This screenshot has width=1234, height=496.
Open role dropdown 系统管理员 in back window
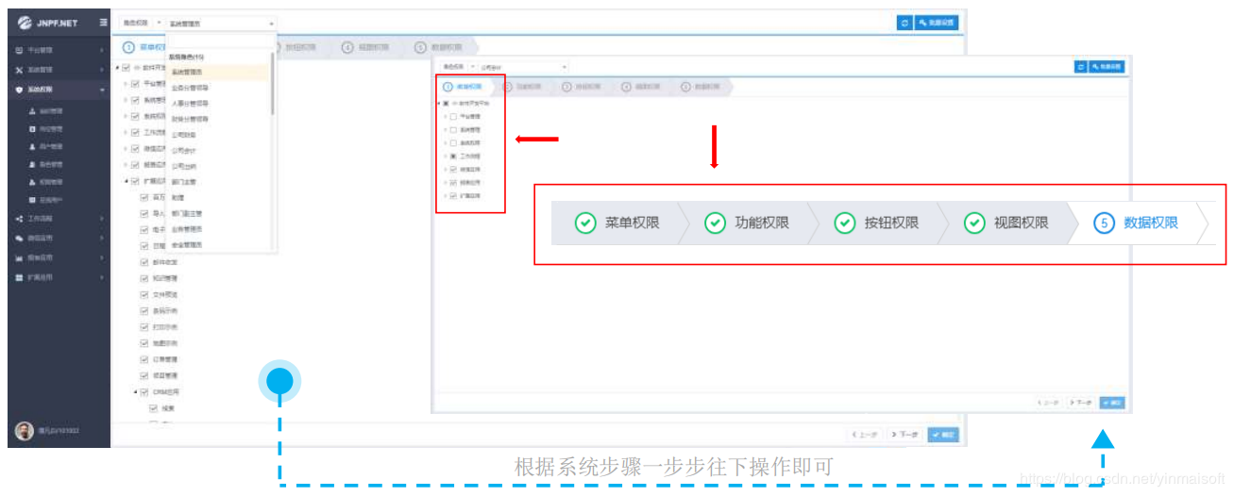(x=222, y=23)
